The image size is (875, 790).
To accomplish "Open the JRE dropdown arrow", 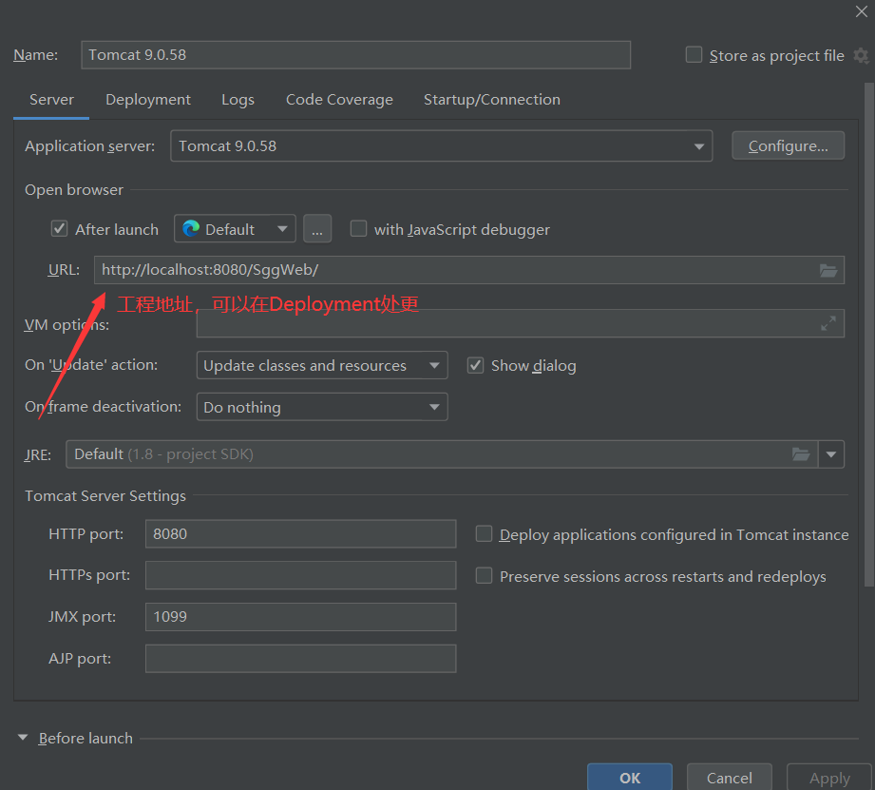I will pyautogui.click(x=831, y=454).
